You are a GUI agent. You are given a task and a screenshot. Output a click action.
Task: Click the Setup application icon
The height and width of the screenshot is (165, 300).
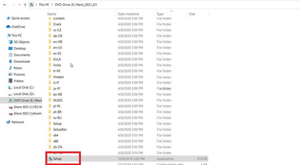point(49,159)
